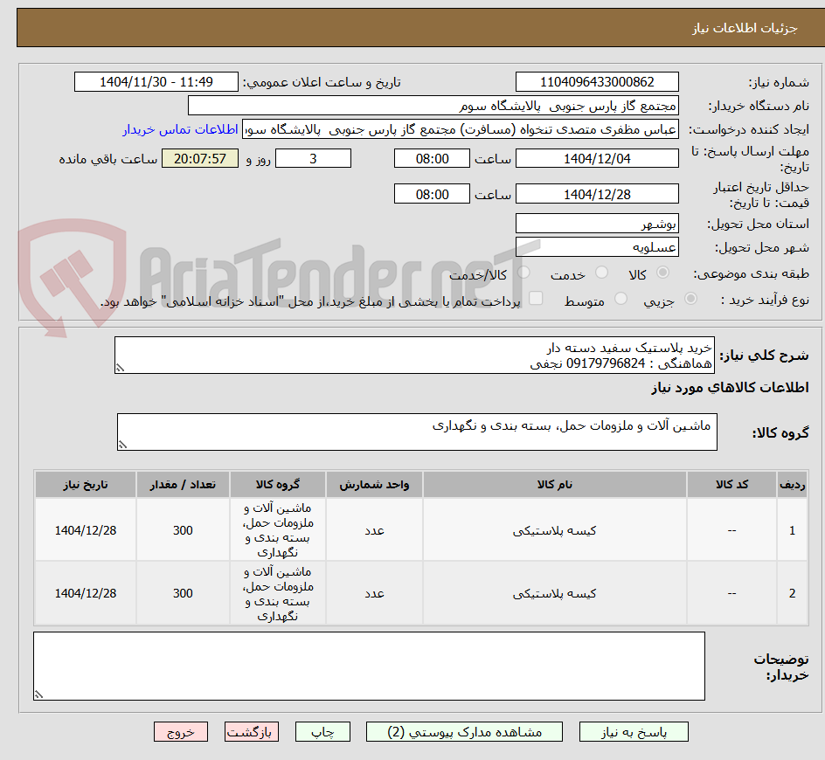This screenshot has width=825, height=760.
Task: Click the جزئیات اطلاعات نیاز page title
Action: pyautogui.click(x=745, y=28)
